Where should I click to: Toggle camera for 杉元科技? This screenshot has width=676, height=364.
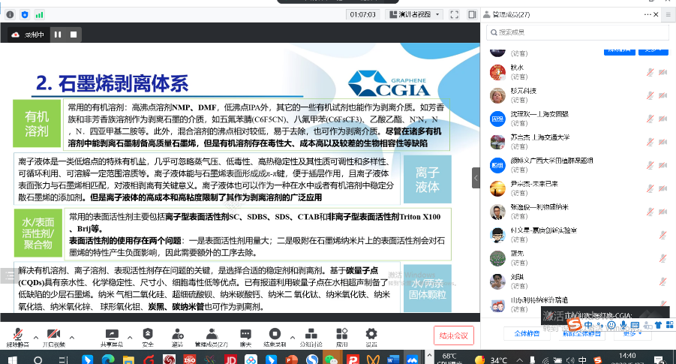(663, 96)
